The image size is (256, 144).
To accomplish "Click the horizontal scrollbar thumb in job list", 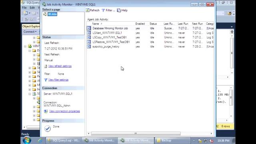I will (136, 133).
